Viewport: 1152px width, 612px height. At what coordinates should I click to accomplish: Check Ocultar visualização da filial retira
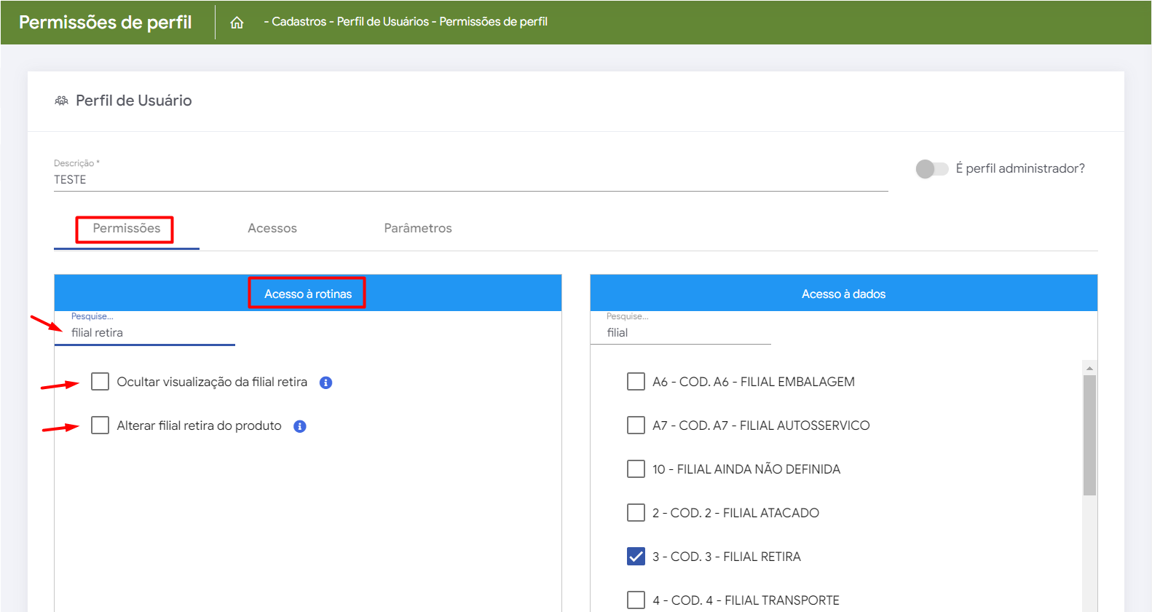point(100,382)
